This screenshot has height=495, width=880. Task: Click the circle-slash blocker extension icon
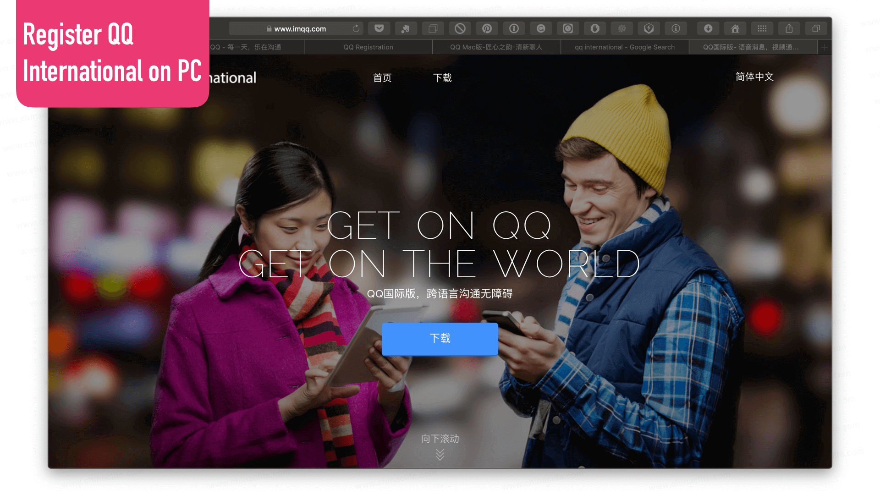(x=460, y=28)
